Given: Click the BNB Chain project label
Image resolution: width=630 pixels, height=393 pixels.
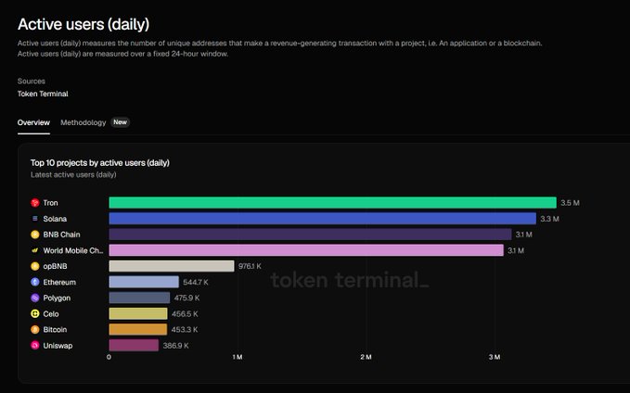Looking at the screenshot, I should pyautogui.click(x=61, y=235).
